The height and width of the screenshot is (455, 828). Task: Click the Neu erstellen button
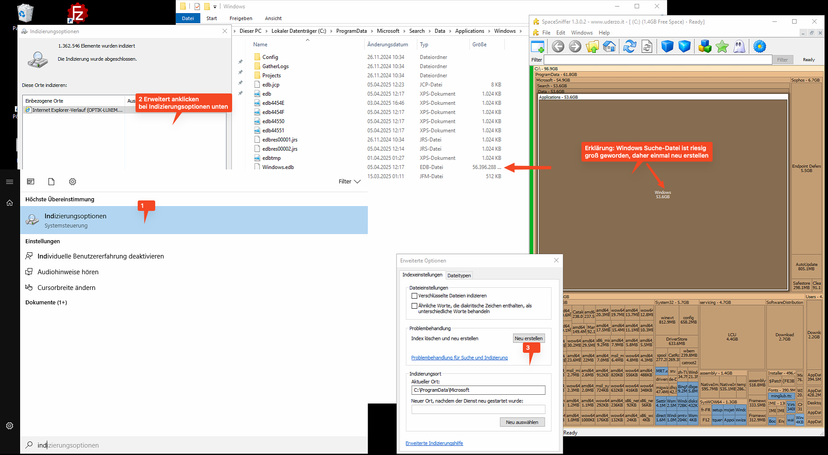point(529,338)
